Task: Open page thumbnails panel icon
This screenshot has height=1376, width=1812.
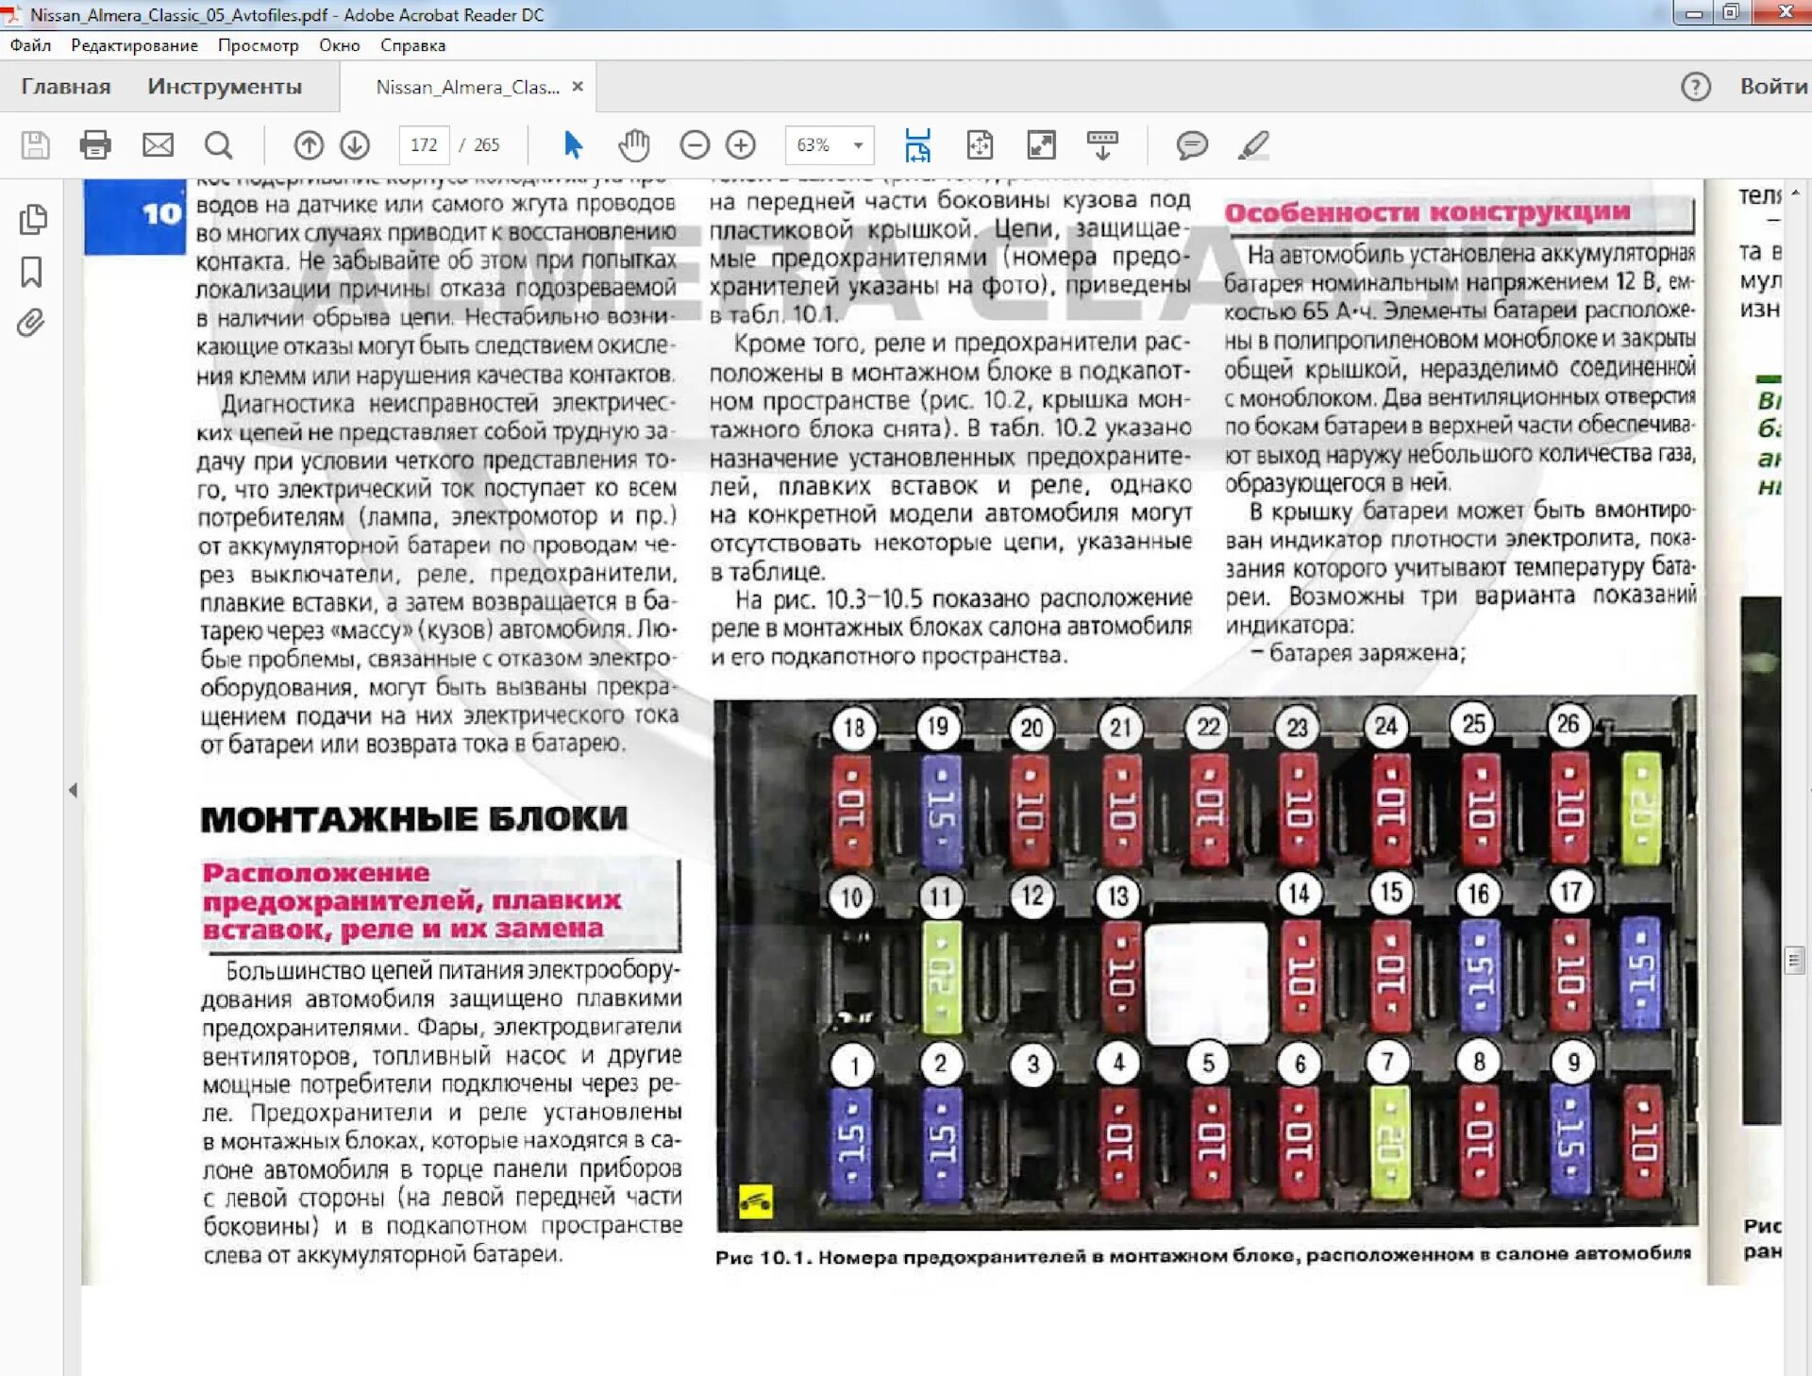Action: coord(33,219)
